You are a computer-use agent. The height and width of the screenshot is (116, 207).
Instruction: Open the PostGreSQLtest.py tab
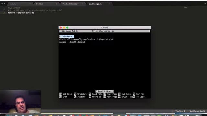72,4
